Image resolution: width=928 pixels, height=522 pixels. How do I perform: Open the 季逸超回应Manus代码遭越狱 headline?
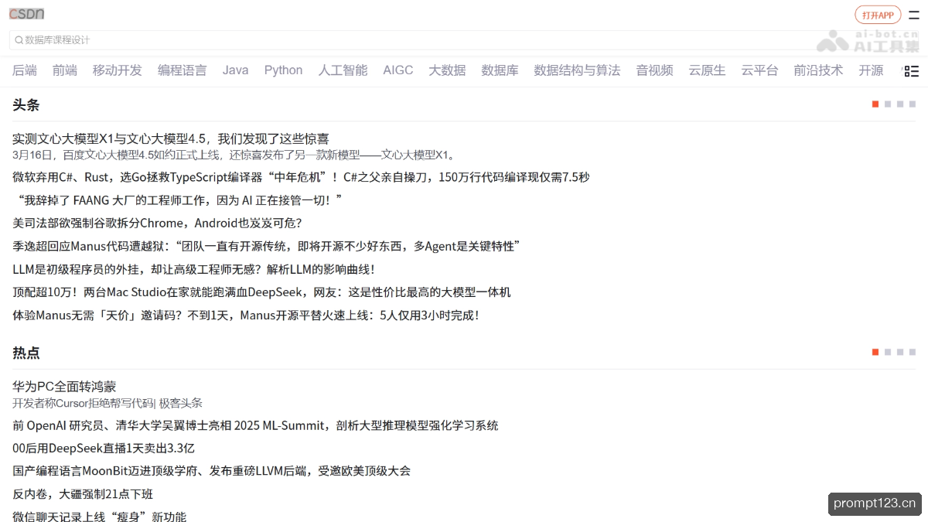(x=266, y=247)
